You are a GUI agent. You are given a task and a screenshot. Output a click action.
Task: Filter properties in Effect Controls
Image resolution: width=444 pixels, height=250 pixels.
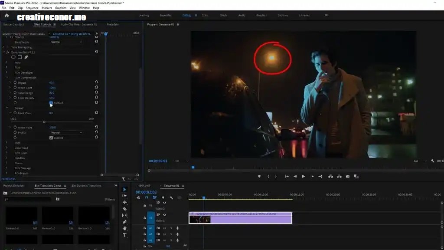point(123,179)
